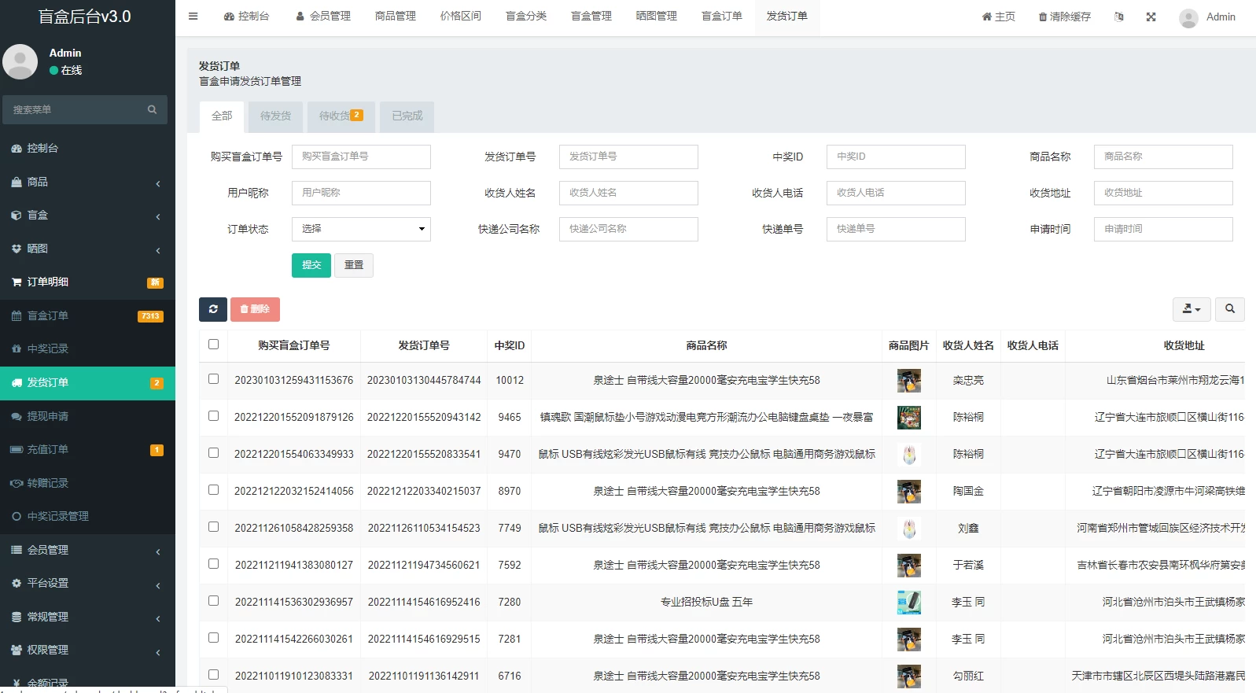Expand the 商品 sidebar menu
The width and height of the screenshot is (1256, 693).
(x=87, y=182)
